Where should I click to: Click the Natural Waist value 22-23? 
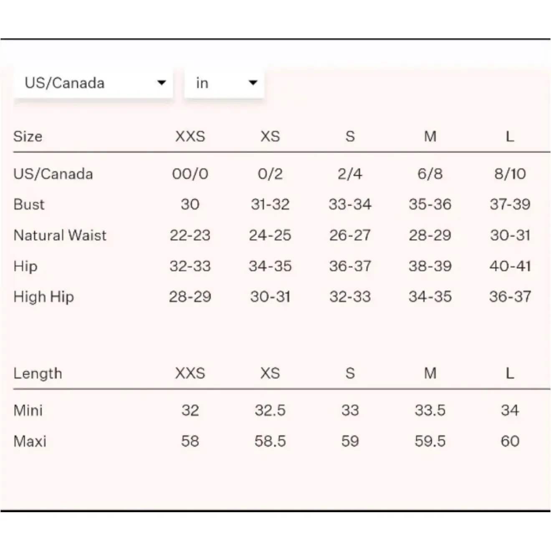click(190, 235)
